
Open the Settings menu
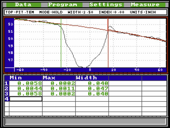[106, 5]
